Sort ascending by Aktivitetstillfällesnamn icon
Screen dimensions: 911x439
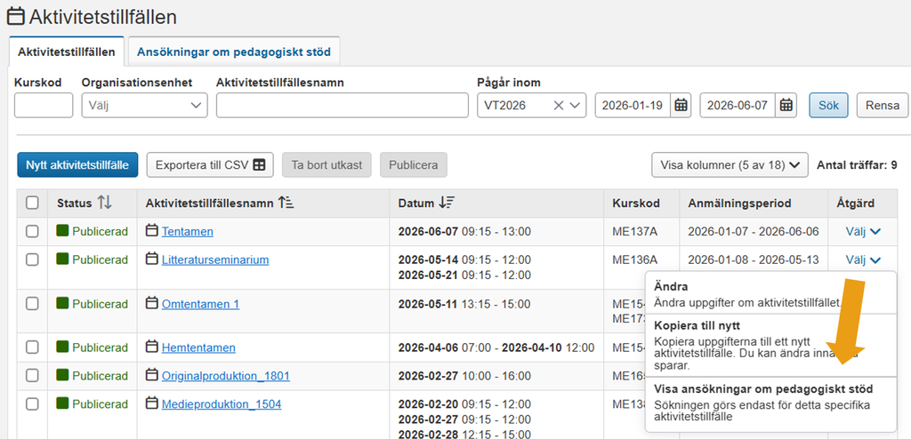tap(286, 203)
